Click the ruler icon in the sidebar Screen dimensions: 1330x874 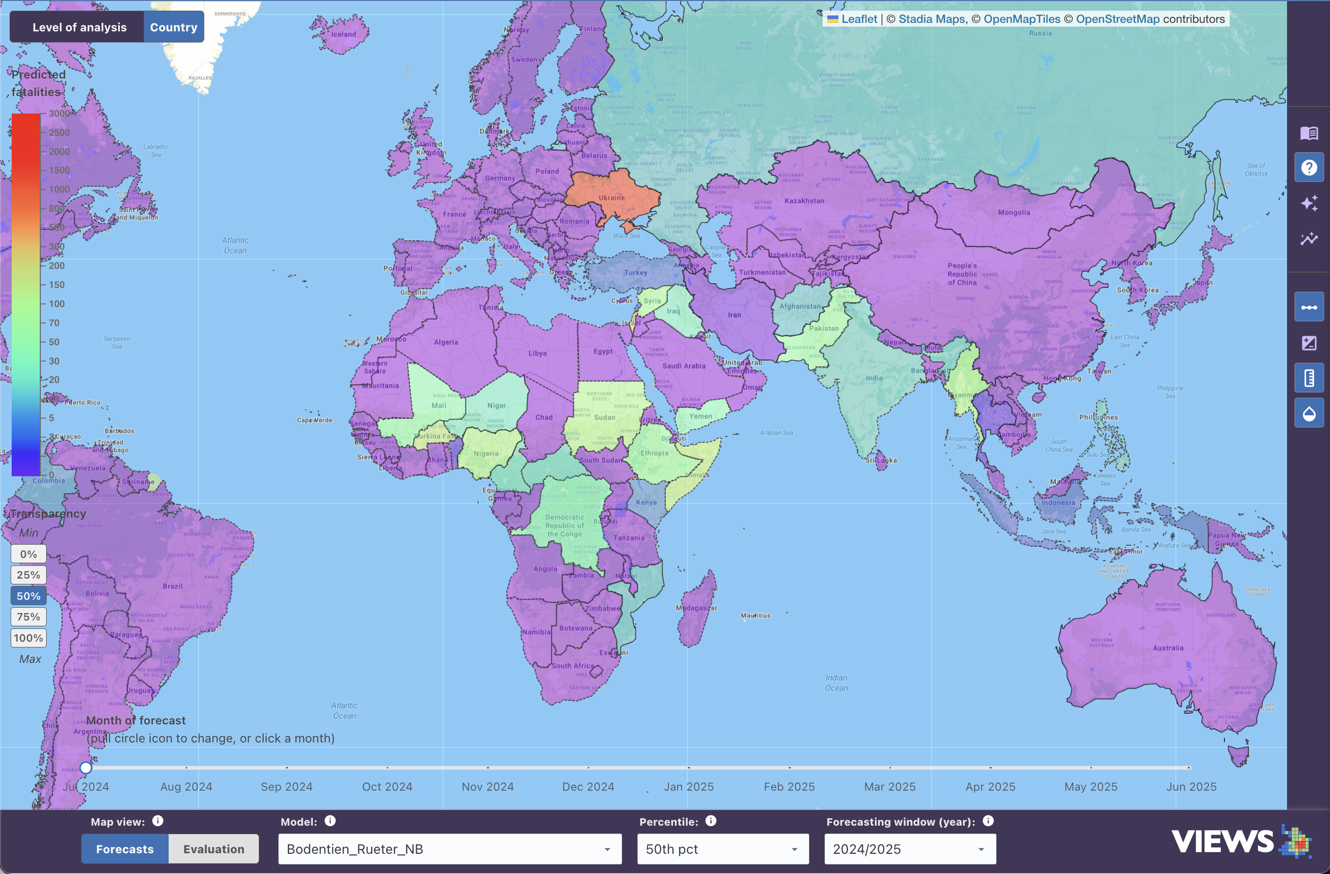click(x=1309, y=378)
